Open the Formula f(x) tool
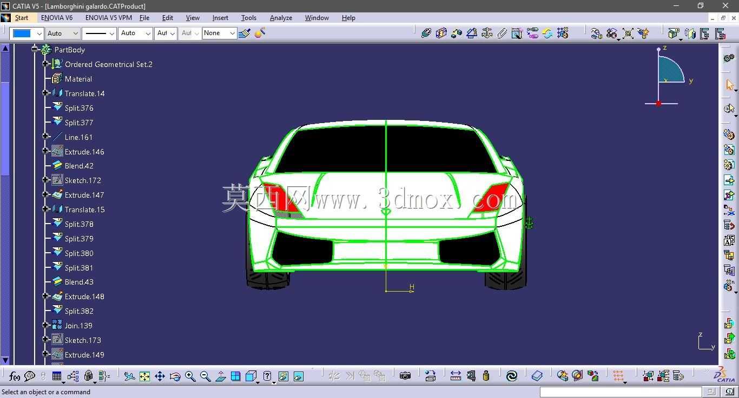 [15, 376]
